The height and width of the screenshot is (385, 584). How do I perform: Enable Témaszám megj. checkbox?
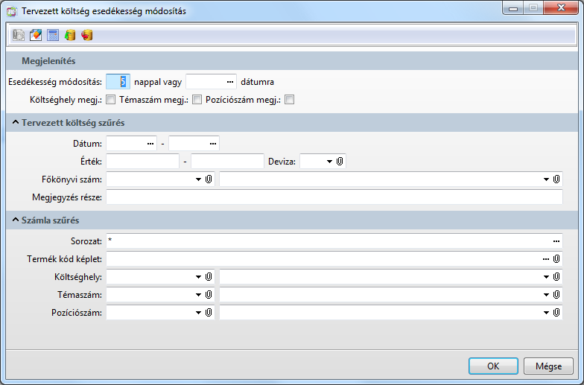click(x=197, y=100)
